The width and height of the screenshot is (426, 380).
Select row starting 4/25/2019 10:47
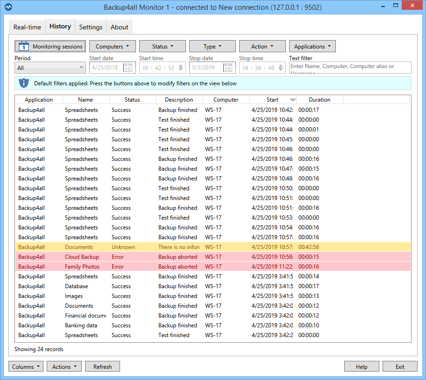pyautogui.click(x=213, y=169)
